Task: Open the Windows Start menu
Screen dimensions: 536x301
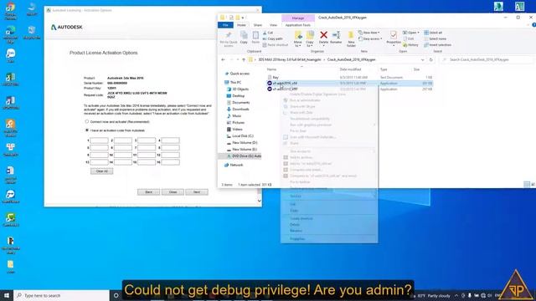Action: coord(7,295)
